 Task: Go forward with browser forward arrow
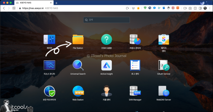tap(9, 8)
